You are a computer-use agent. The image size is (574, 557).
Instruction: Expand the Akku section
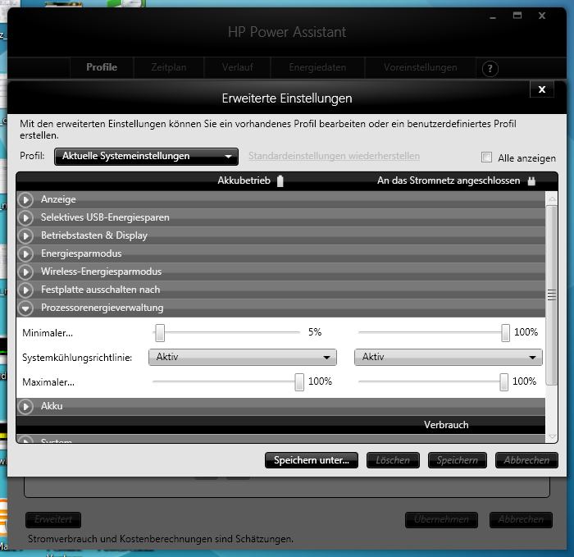[x=25, y=407]
